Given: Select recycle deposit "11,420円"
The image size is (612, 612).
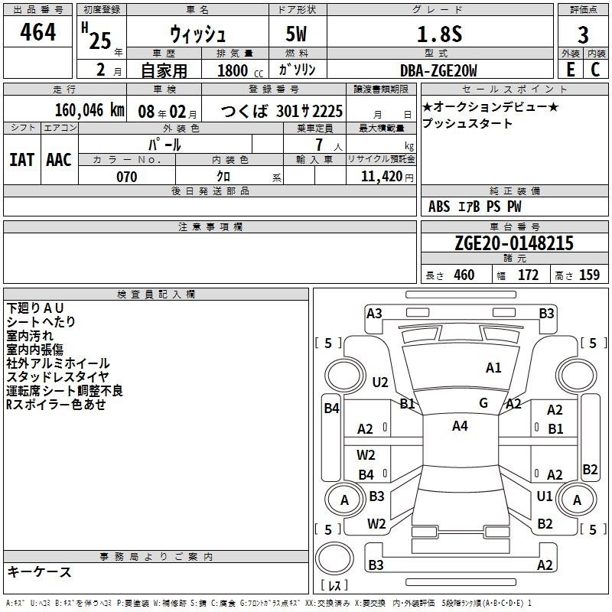Looking at the screenshot, I should pos(387,177).
